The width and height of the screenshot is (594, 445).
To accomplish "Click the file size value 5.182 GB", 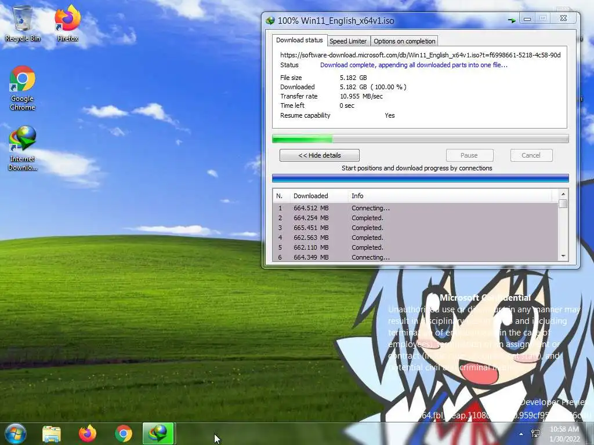I will point(353,78).
